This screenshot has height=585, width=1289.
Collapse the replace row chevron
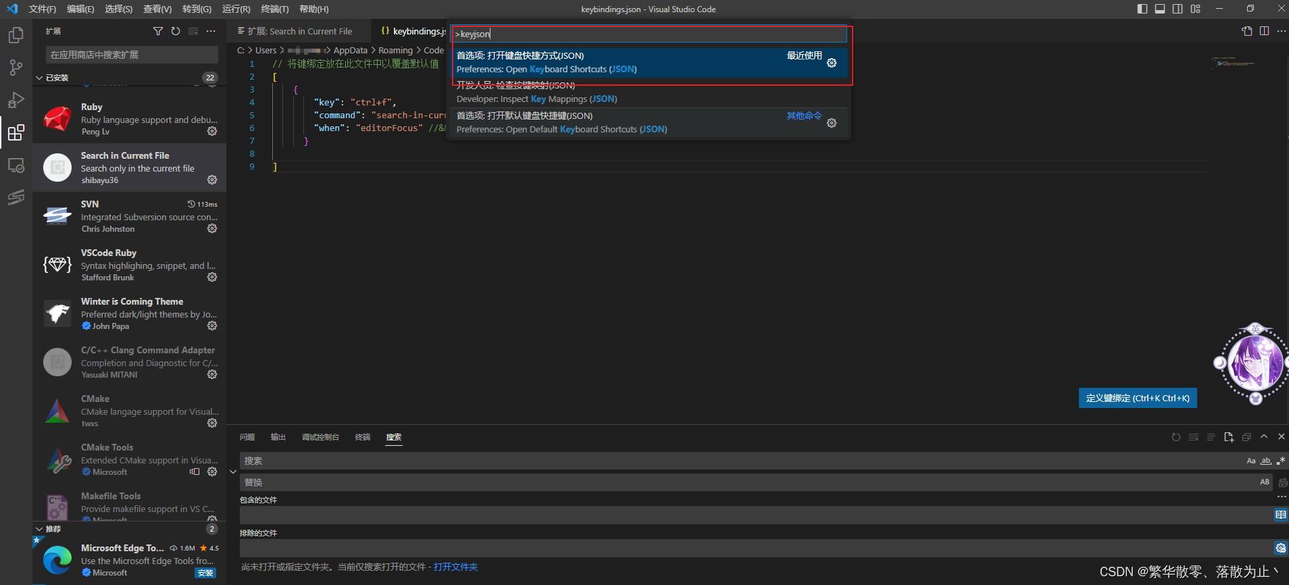(233, 472)
